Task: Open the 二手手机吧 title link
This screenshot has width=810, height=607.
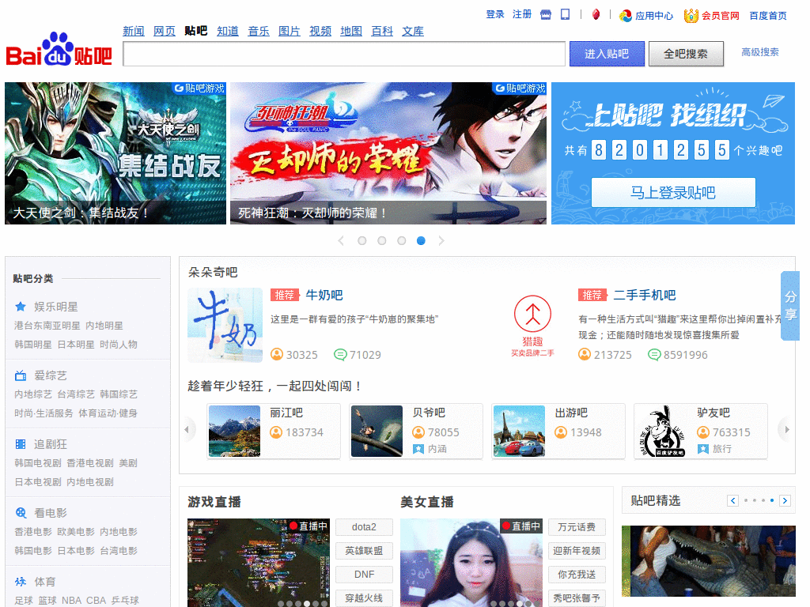Action: 645,296
